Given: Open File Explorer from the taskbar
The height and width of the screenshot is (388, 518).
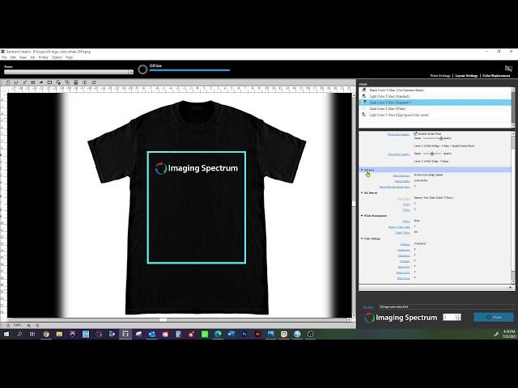Looking at the screenshot, I should point(59,334).
